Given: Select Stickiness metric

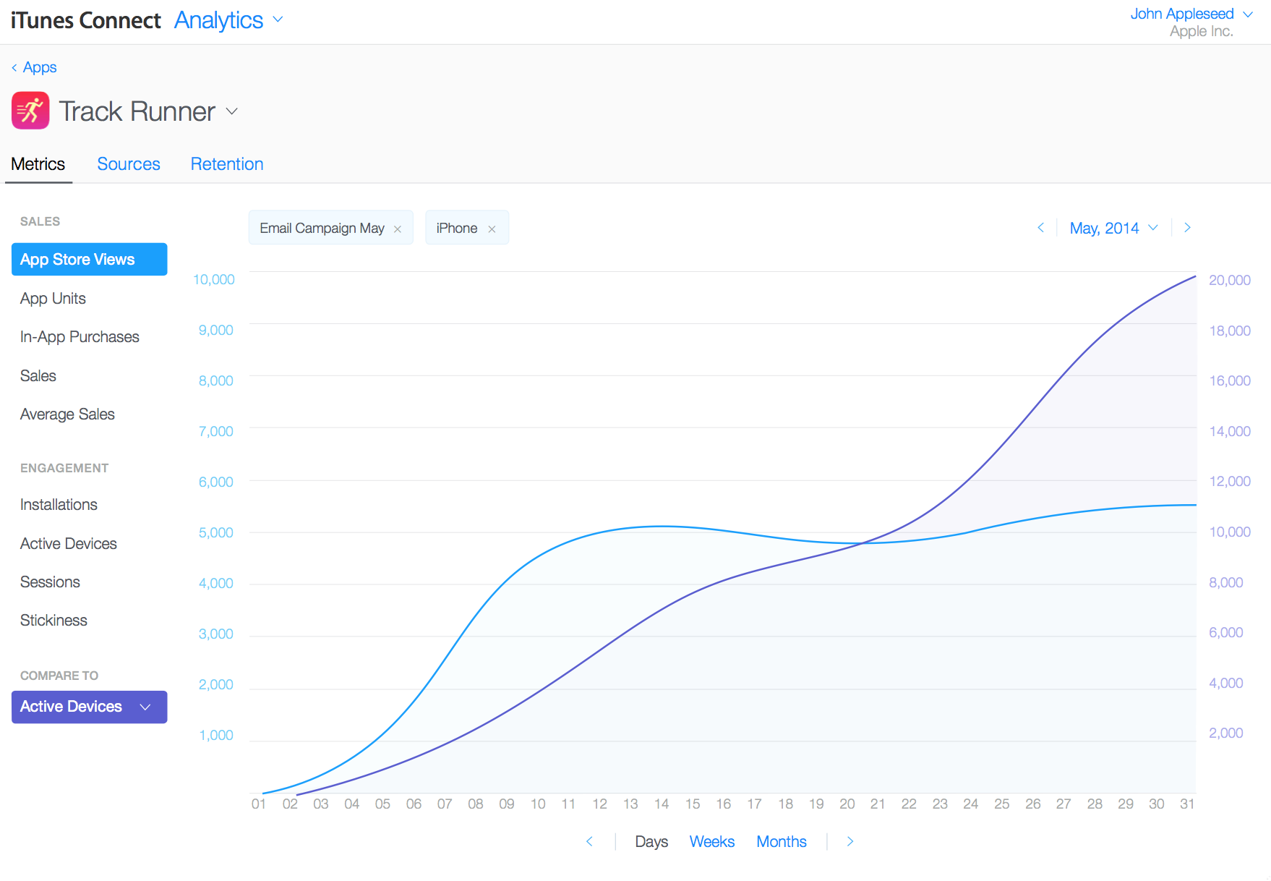Looking at the screenshot, I should (54, 620).
